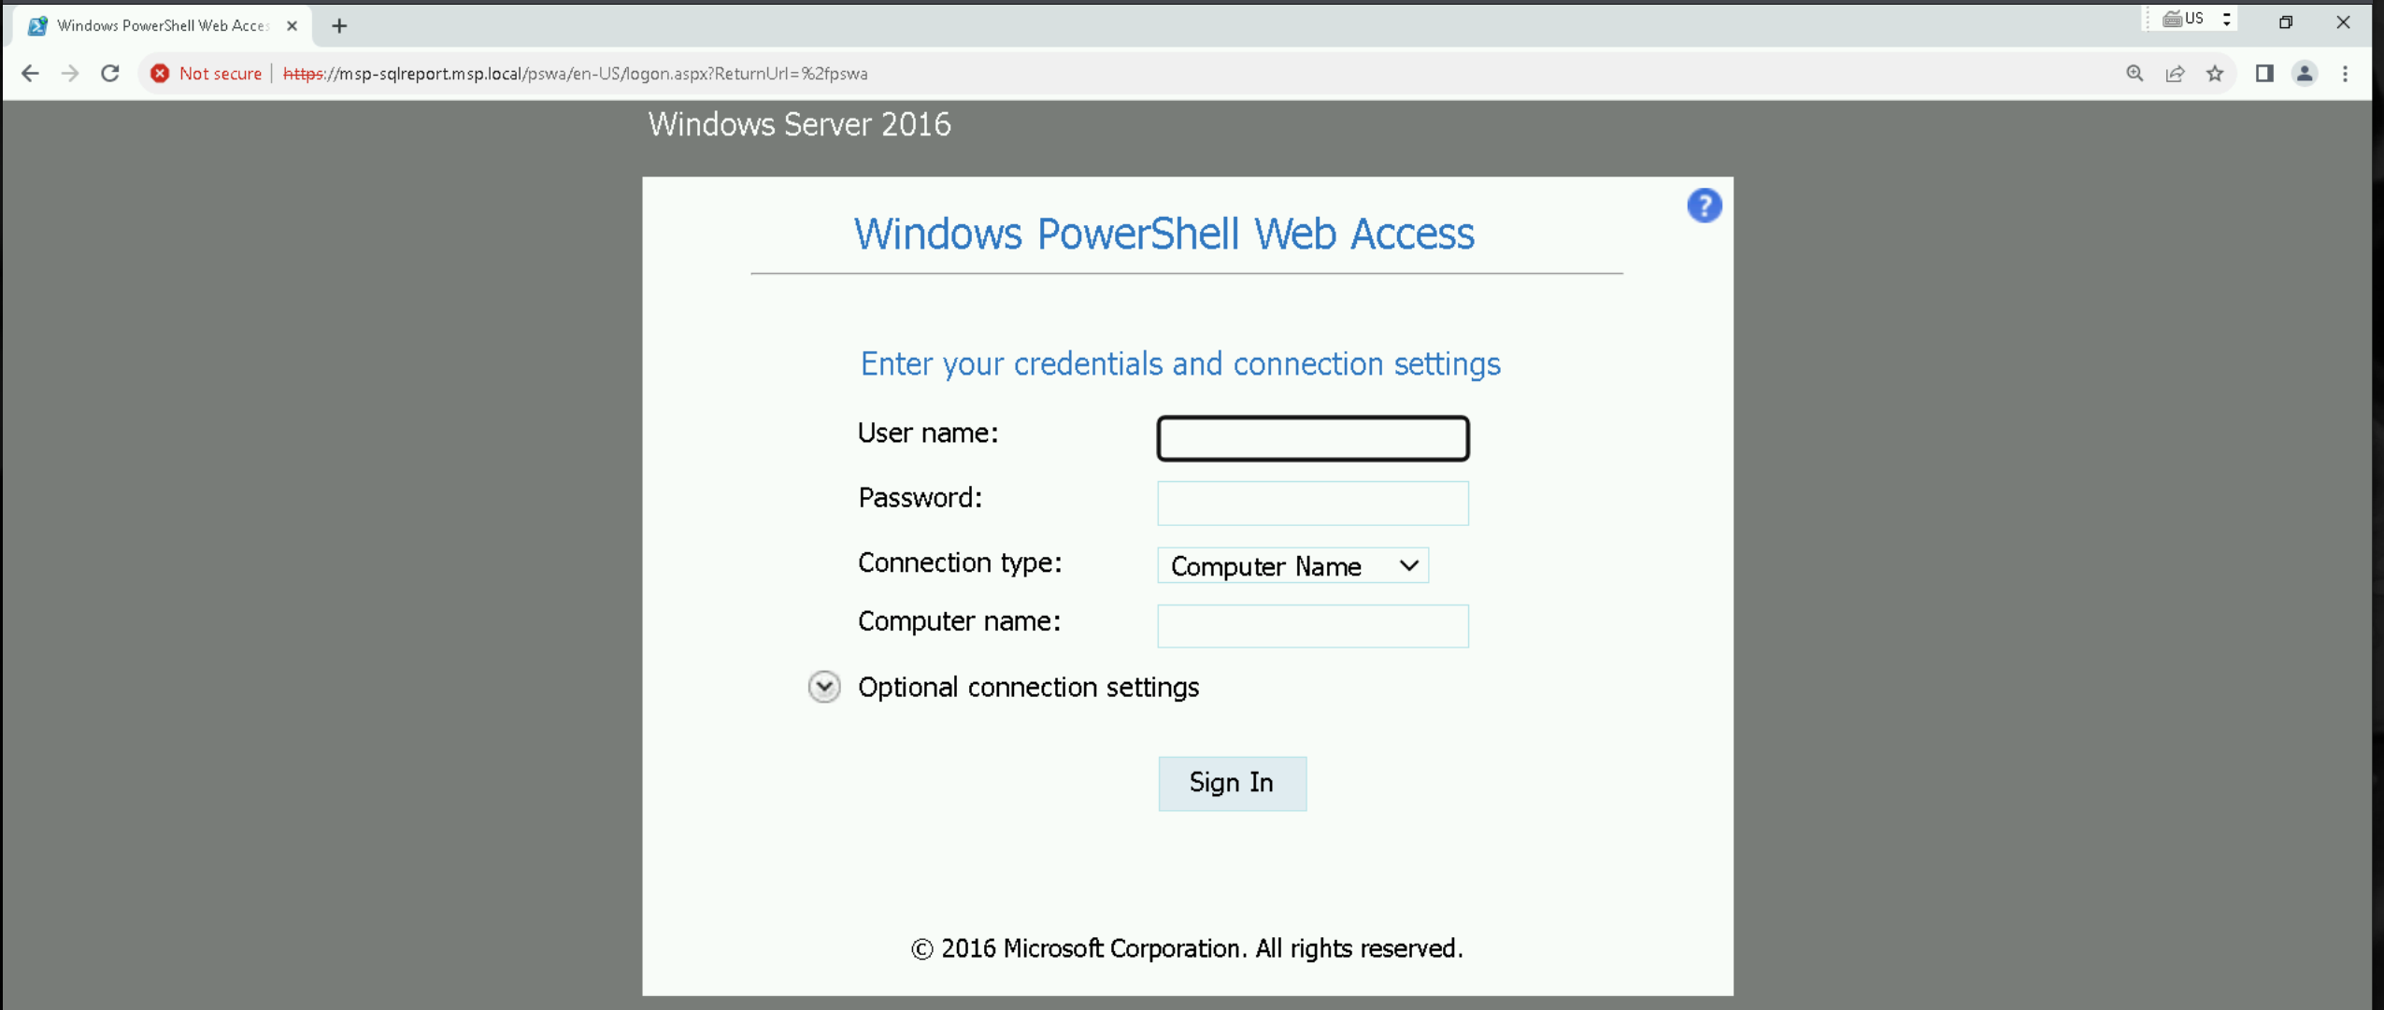Reload the current page
The width and height of the screenshot is (2384, 1010).
[110, 74]
